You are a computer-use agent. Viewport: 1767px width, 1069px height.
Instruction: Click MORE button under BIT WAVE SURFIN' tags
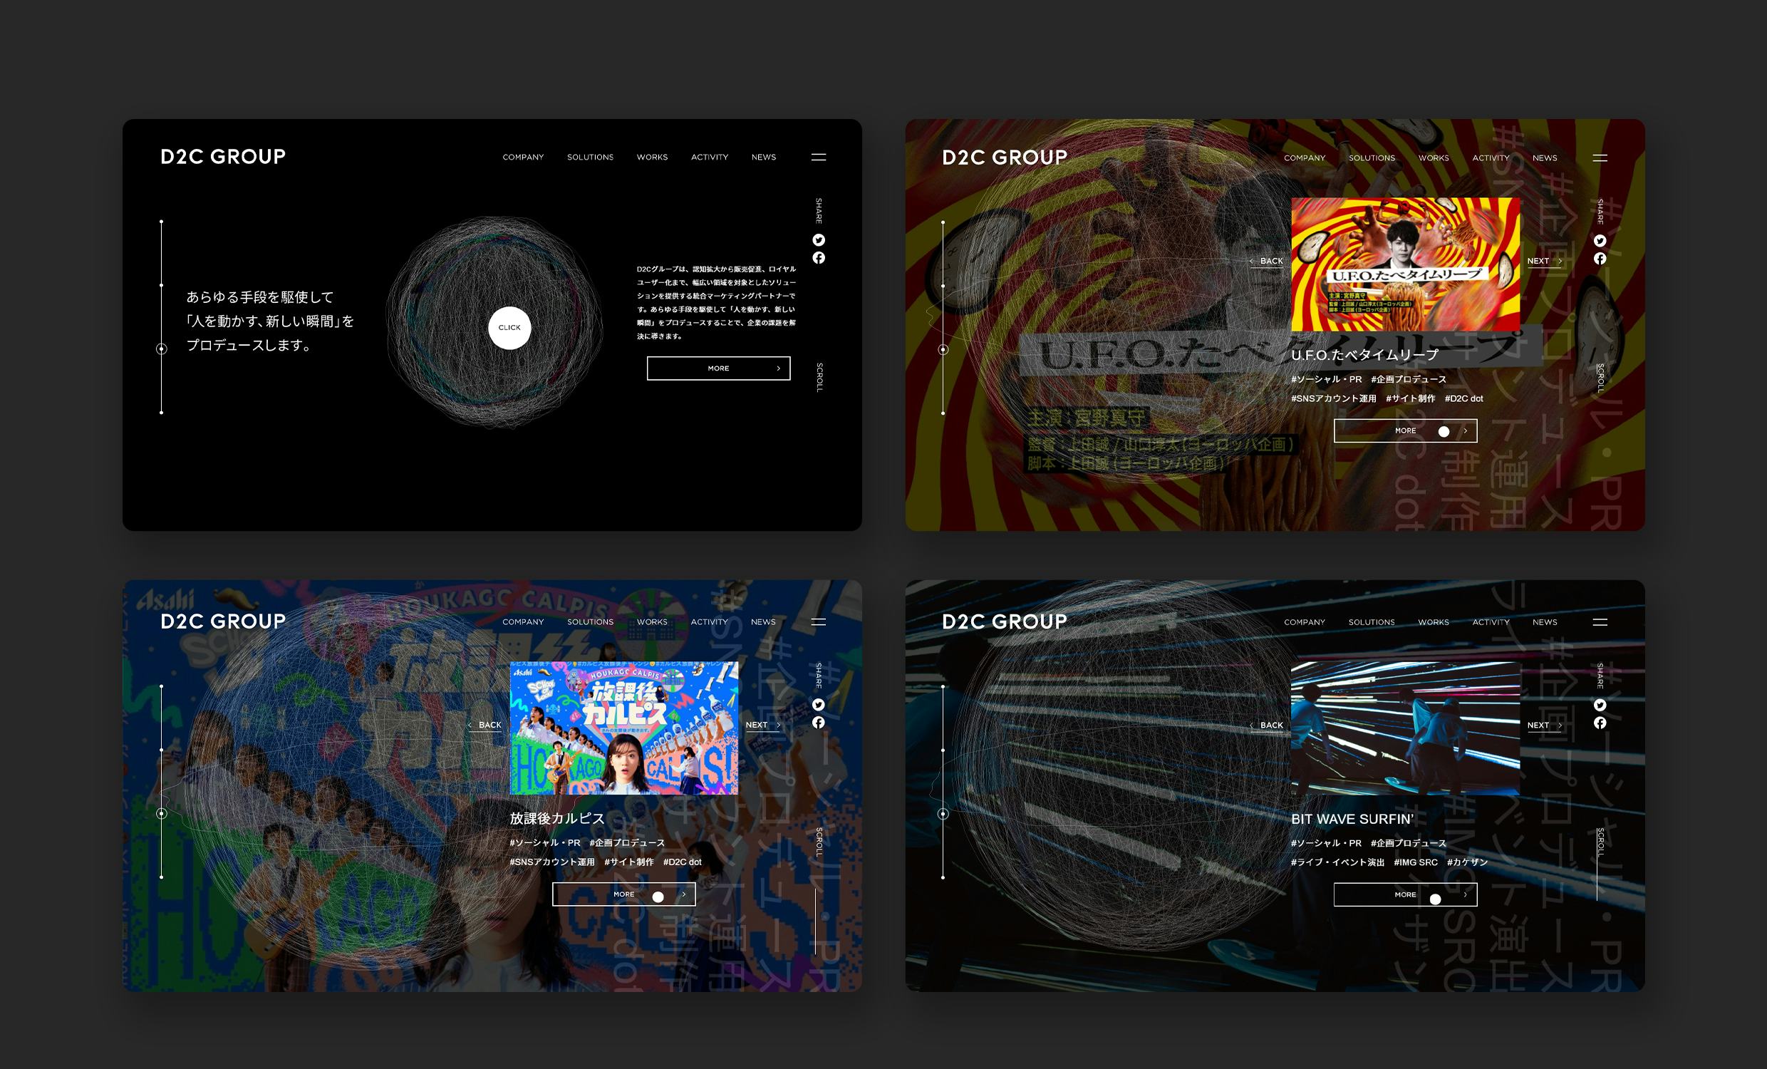pyautogui.click(x=1406, y=894)
